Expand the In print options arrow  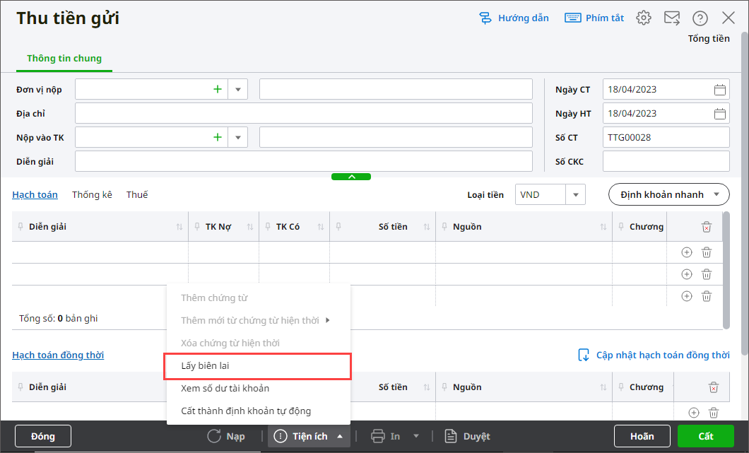point(416,436)
